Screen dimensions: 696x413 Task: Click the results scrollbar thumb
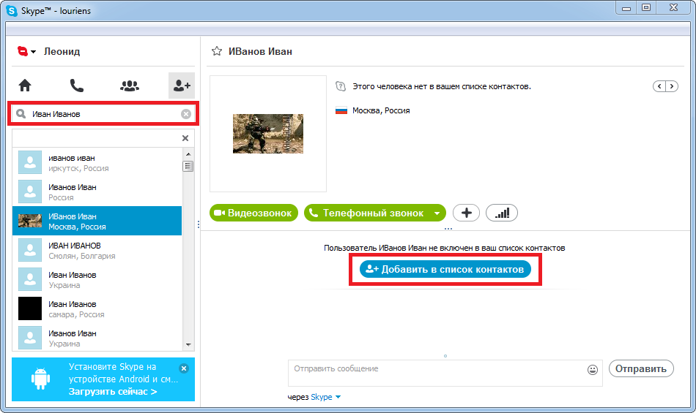point(188,167)
